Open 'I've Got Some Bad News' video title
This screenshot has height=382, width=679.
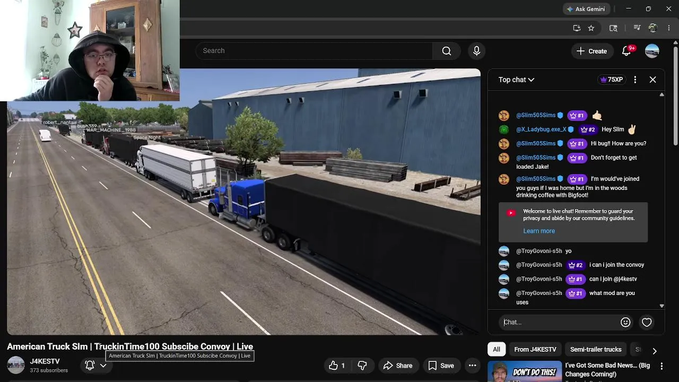607,370
